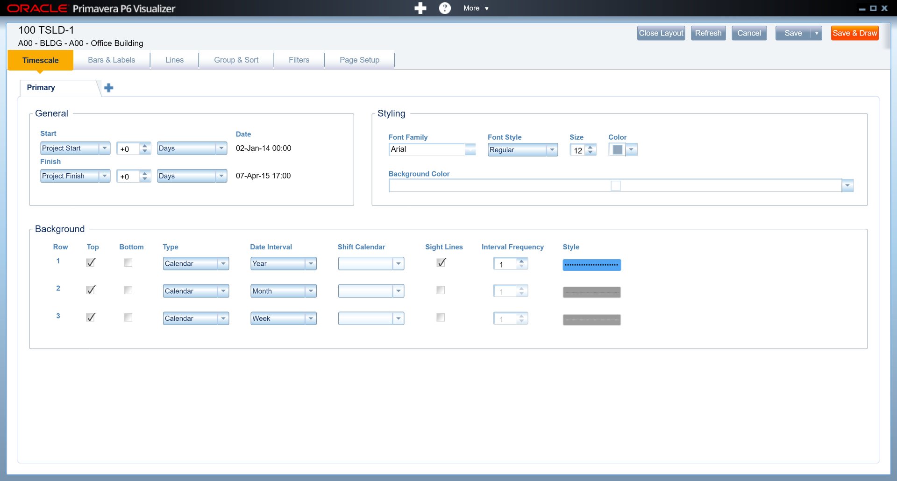Click the Font Family picker button
Screen dimensions: 897x481
pos(470,149)
